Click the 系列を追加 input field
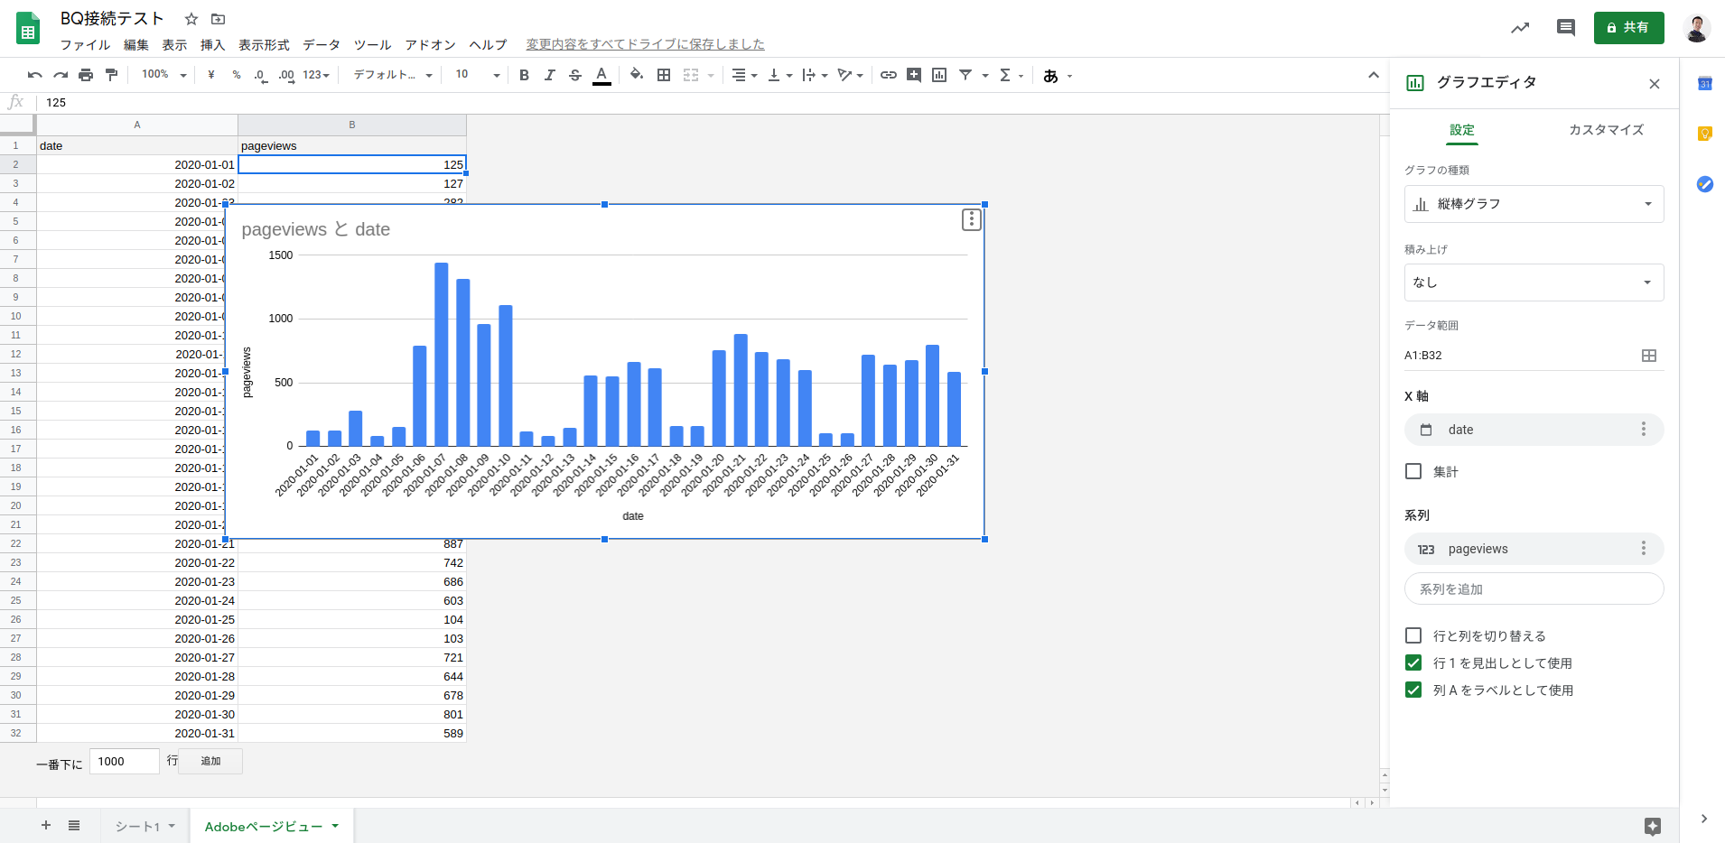 pyautogui.click(x=1533, y=588)
